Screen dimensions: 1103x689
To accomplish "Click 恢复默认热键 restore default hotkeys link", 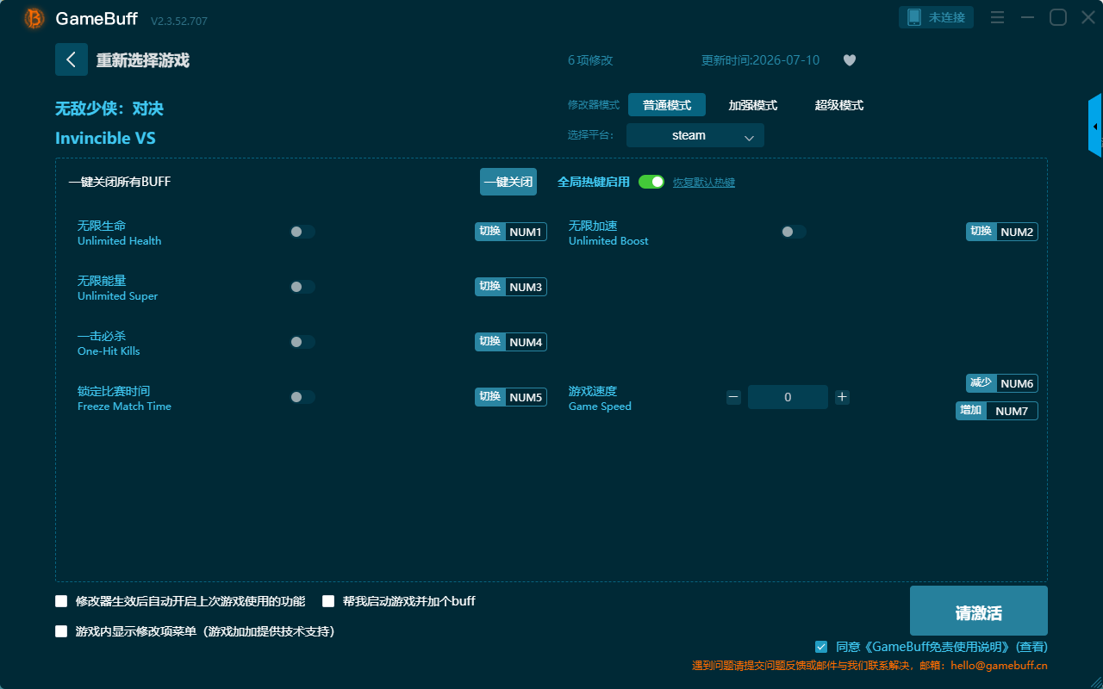I will [x=704, y=183].
